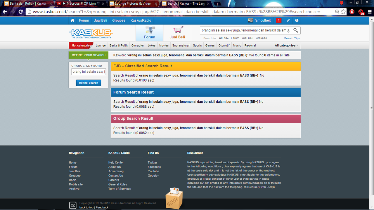
Task: Open Help Center footer link
Action: point(116,162)
